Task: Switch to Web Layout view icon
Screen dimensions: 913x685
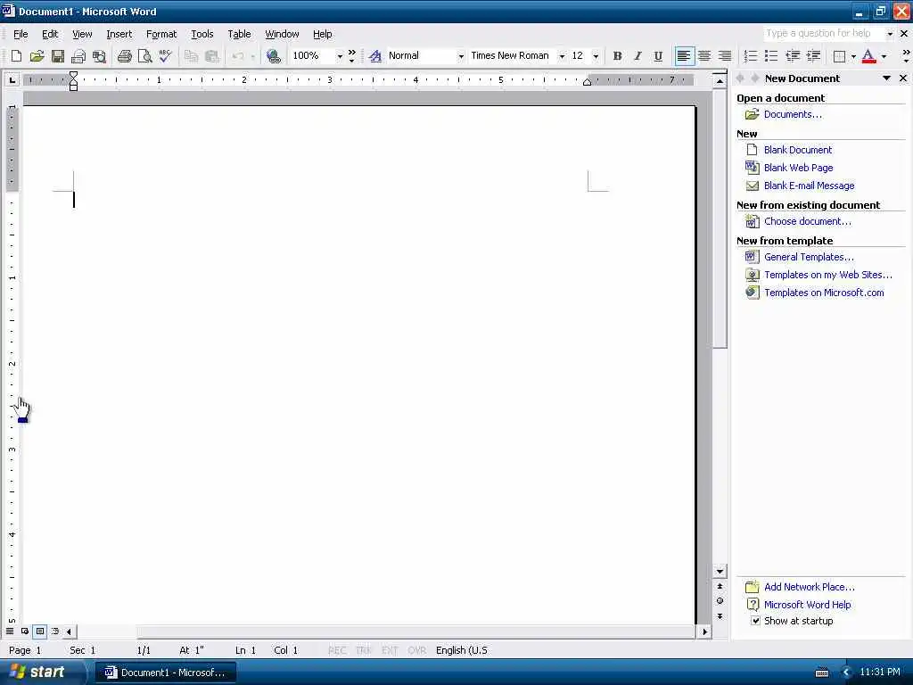Action: 25,631
